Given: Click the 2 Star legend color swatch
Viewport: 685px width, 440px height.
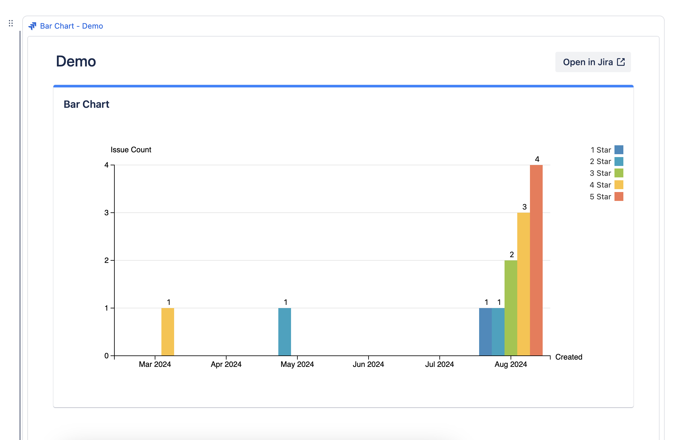Looking at the screenshot, I should (x=619, y=162).
